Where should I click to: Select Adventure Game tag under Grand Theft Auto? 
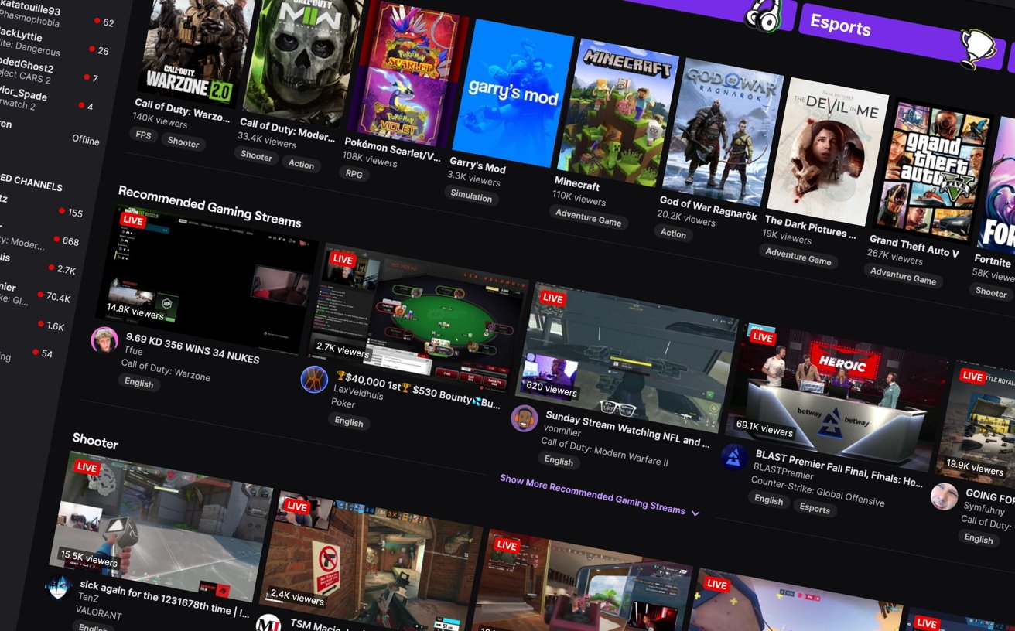903,275
